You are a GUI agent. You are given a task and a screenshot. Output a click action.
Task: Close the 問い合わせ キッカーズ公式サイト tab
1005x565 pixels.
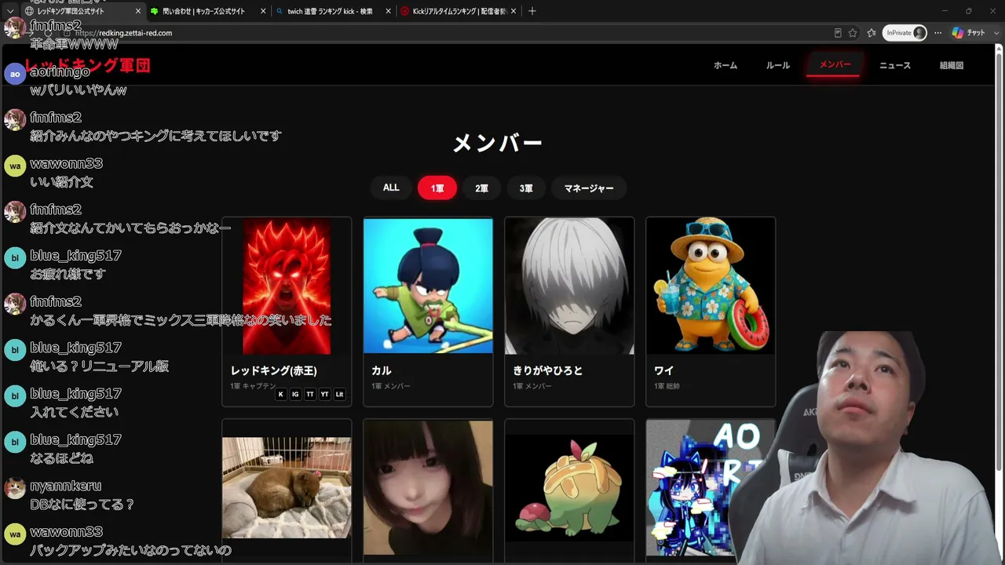[263, 11]
